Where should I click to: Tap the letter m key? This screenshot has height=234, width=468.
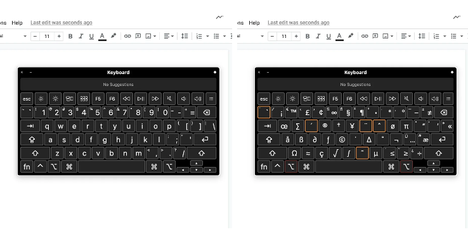tap(138, 153)
